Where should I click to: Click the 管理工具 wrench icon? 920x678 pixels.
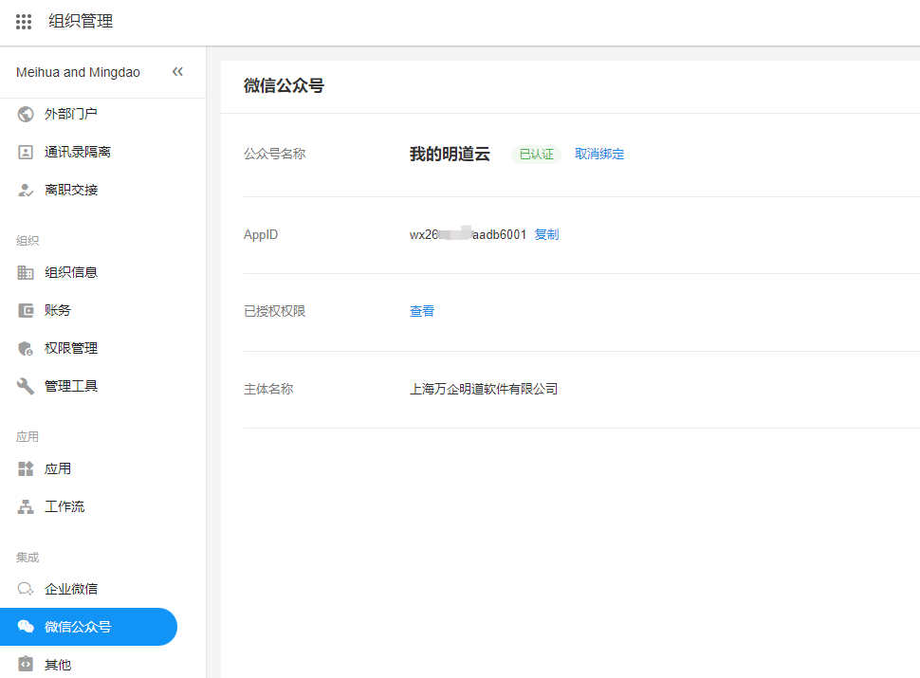26,386
